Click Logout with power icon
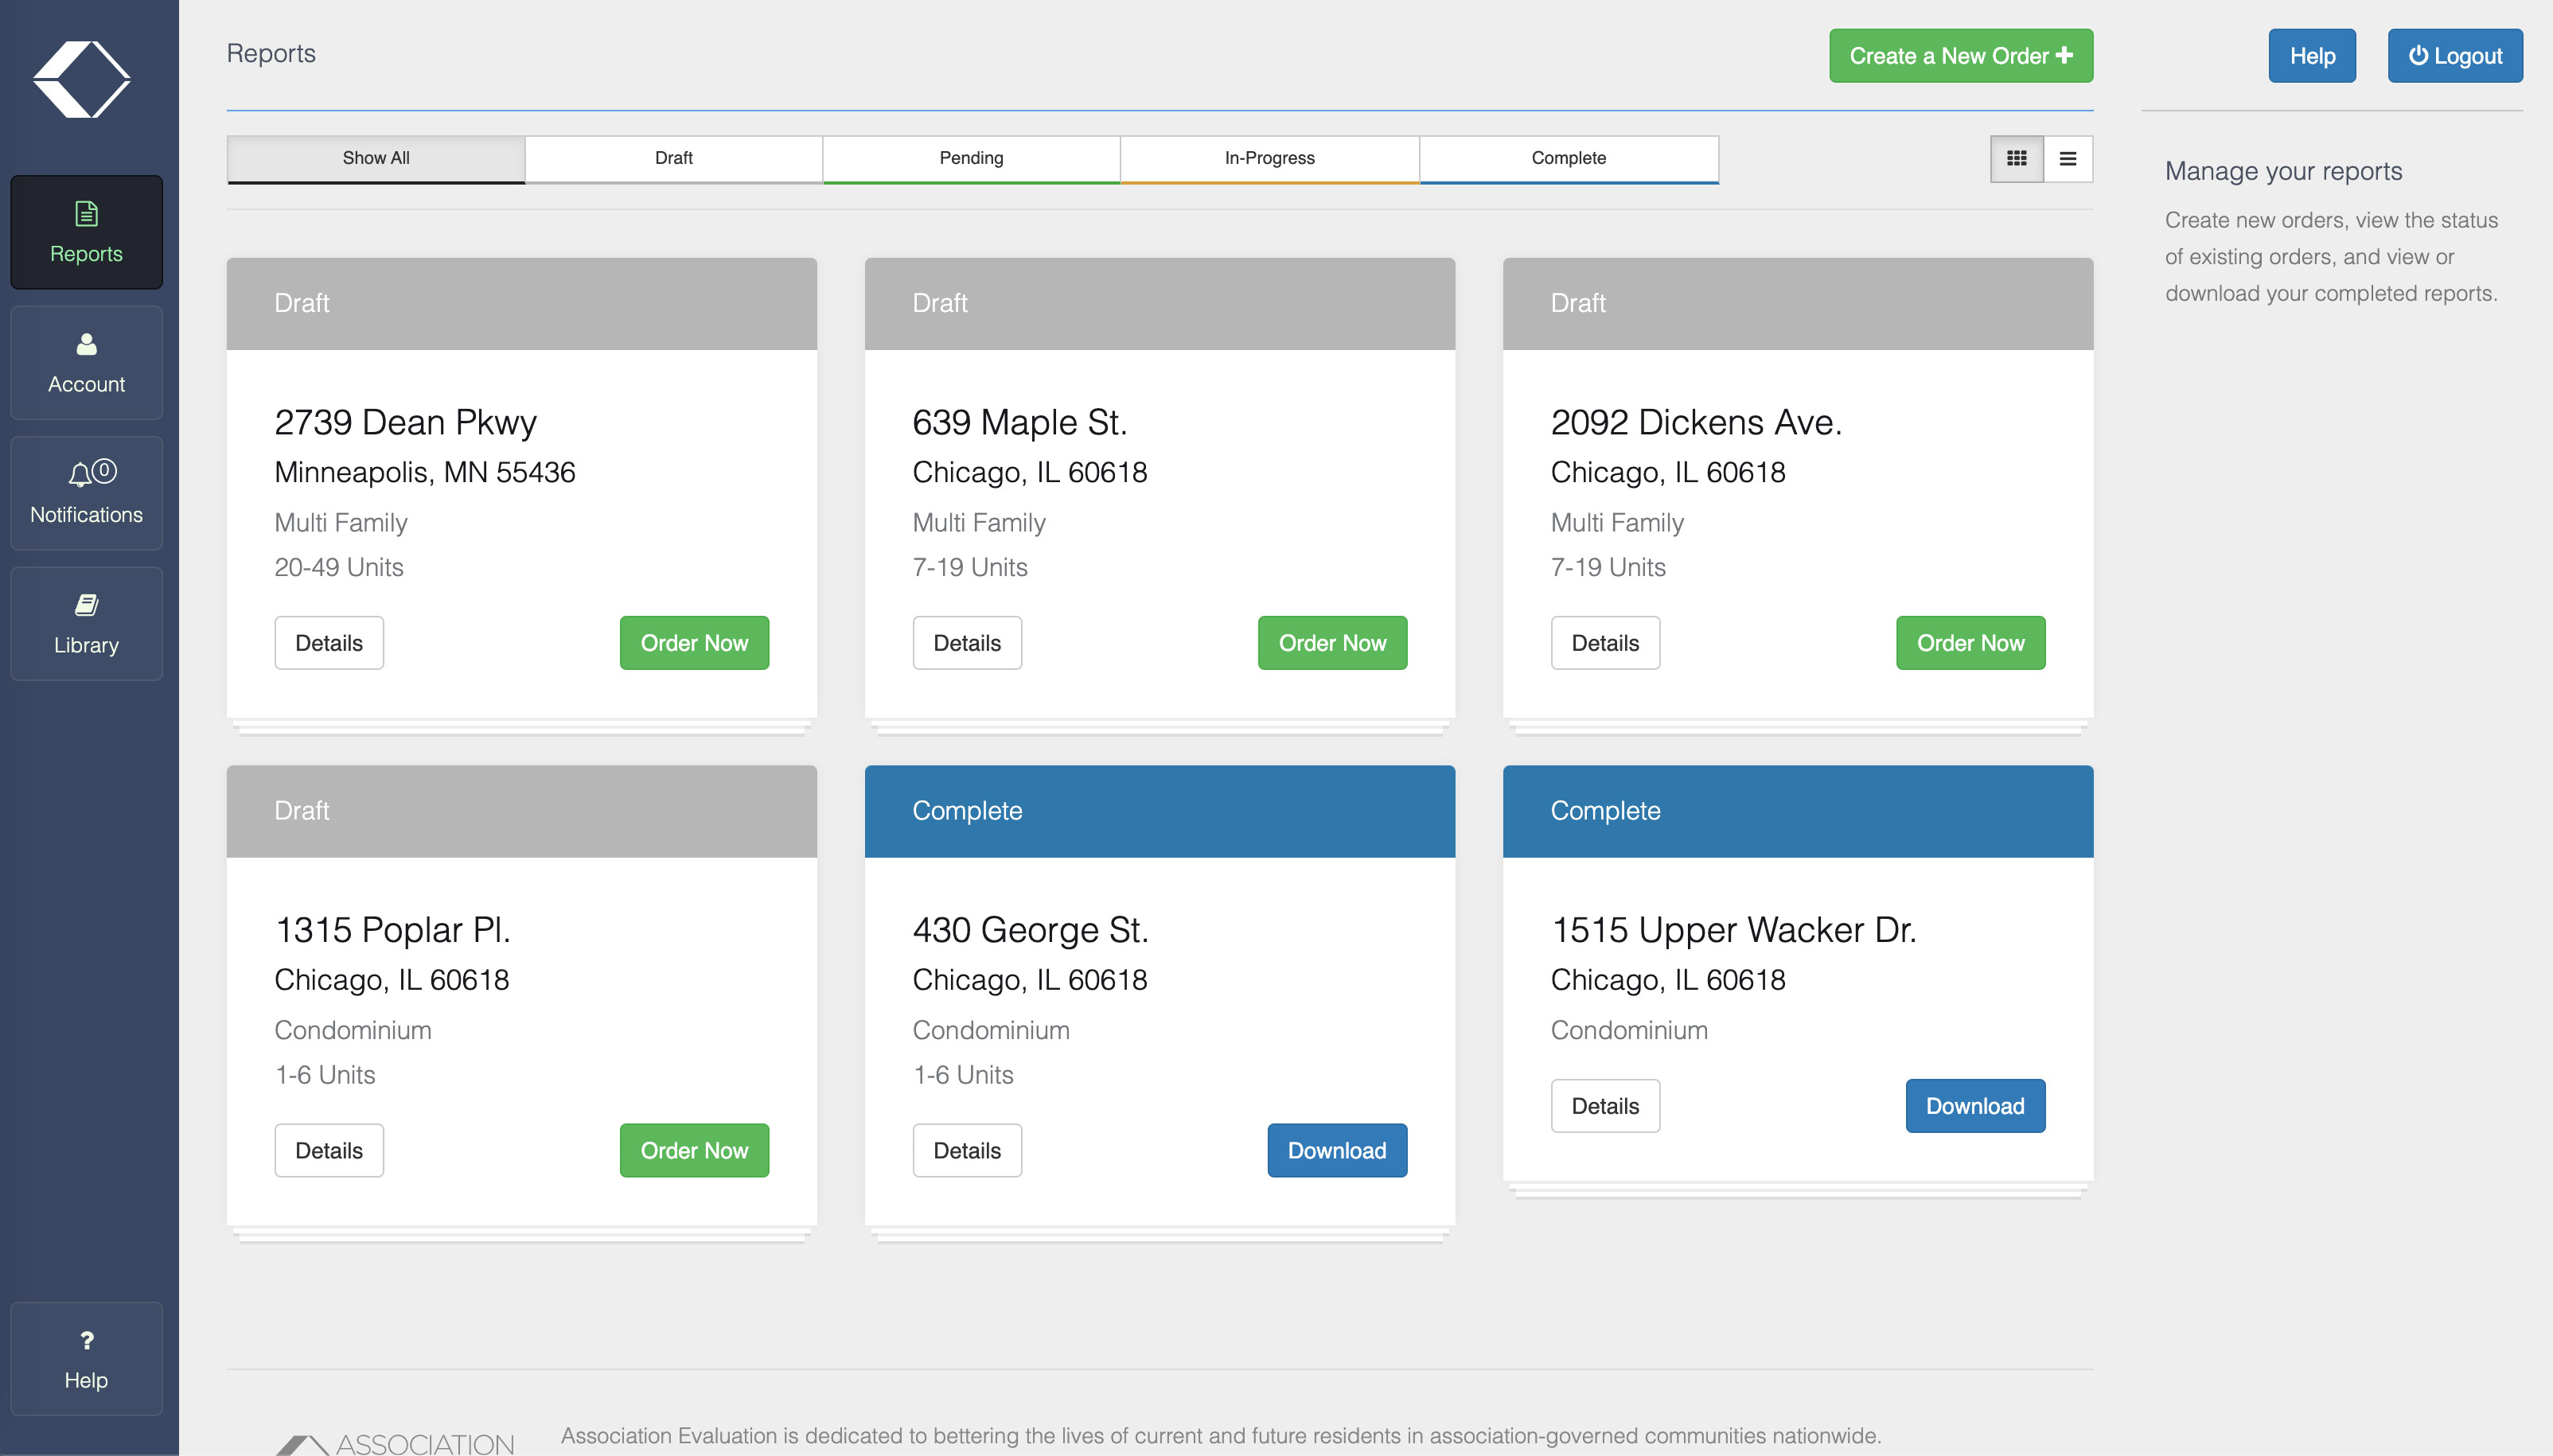The width and height of the screenshot is (2553, 1456). (2454, 56)
